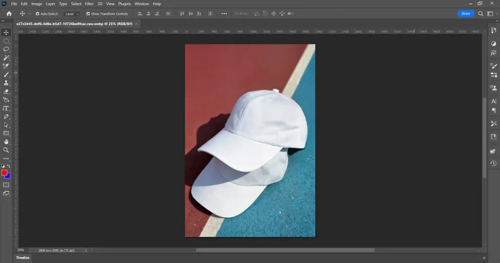
Task: Expand the left toolbox to two columns
Action: [3, 21]
